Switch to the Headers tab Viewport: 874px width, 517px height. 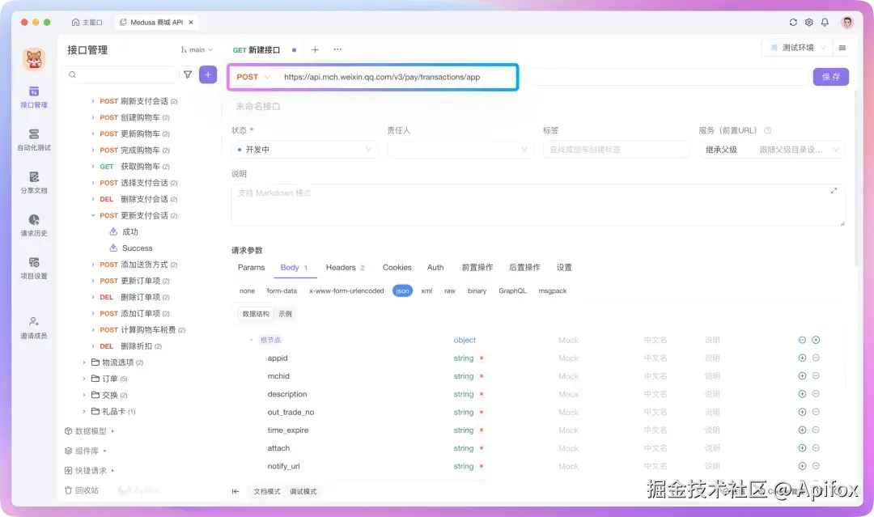340,267
